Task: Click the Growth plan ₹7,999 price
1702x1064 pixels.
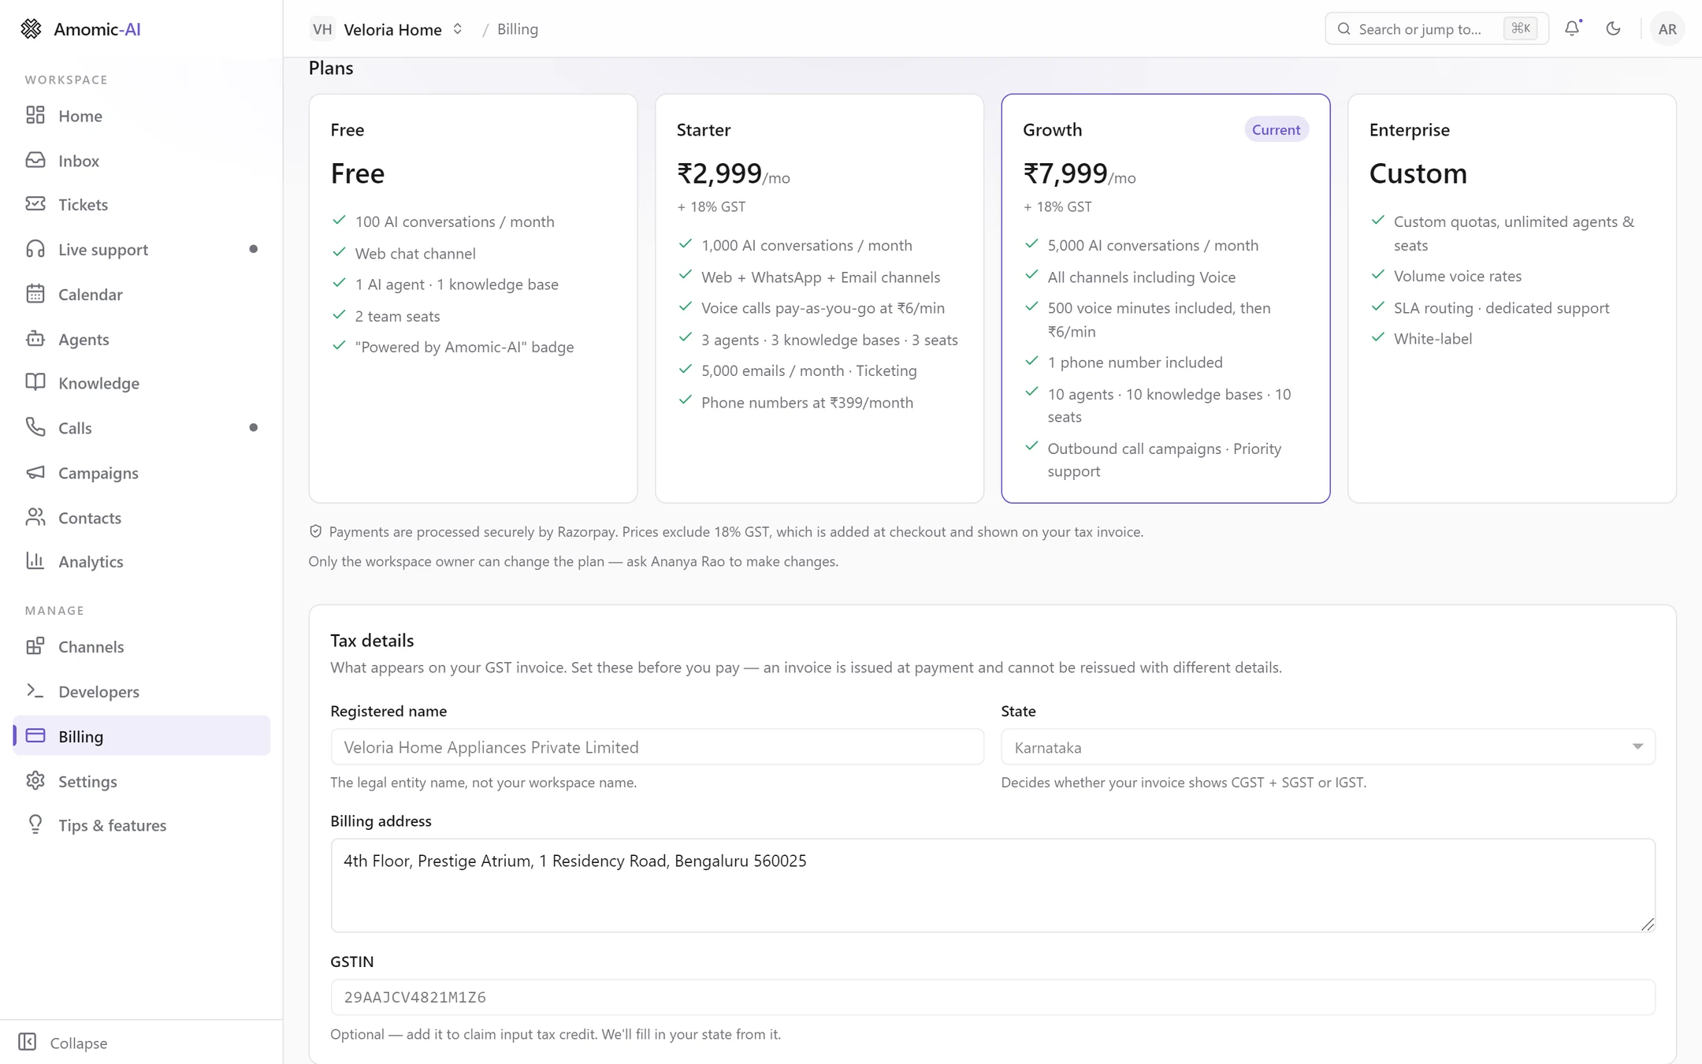Action: click(x=1079, y=173)
